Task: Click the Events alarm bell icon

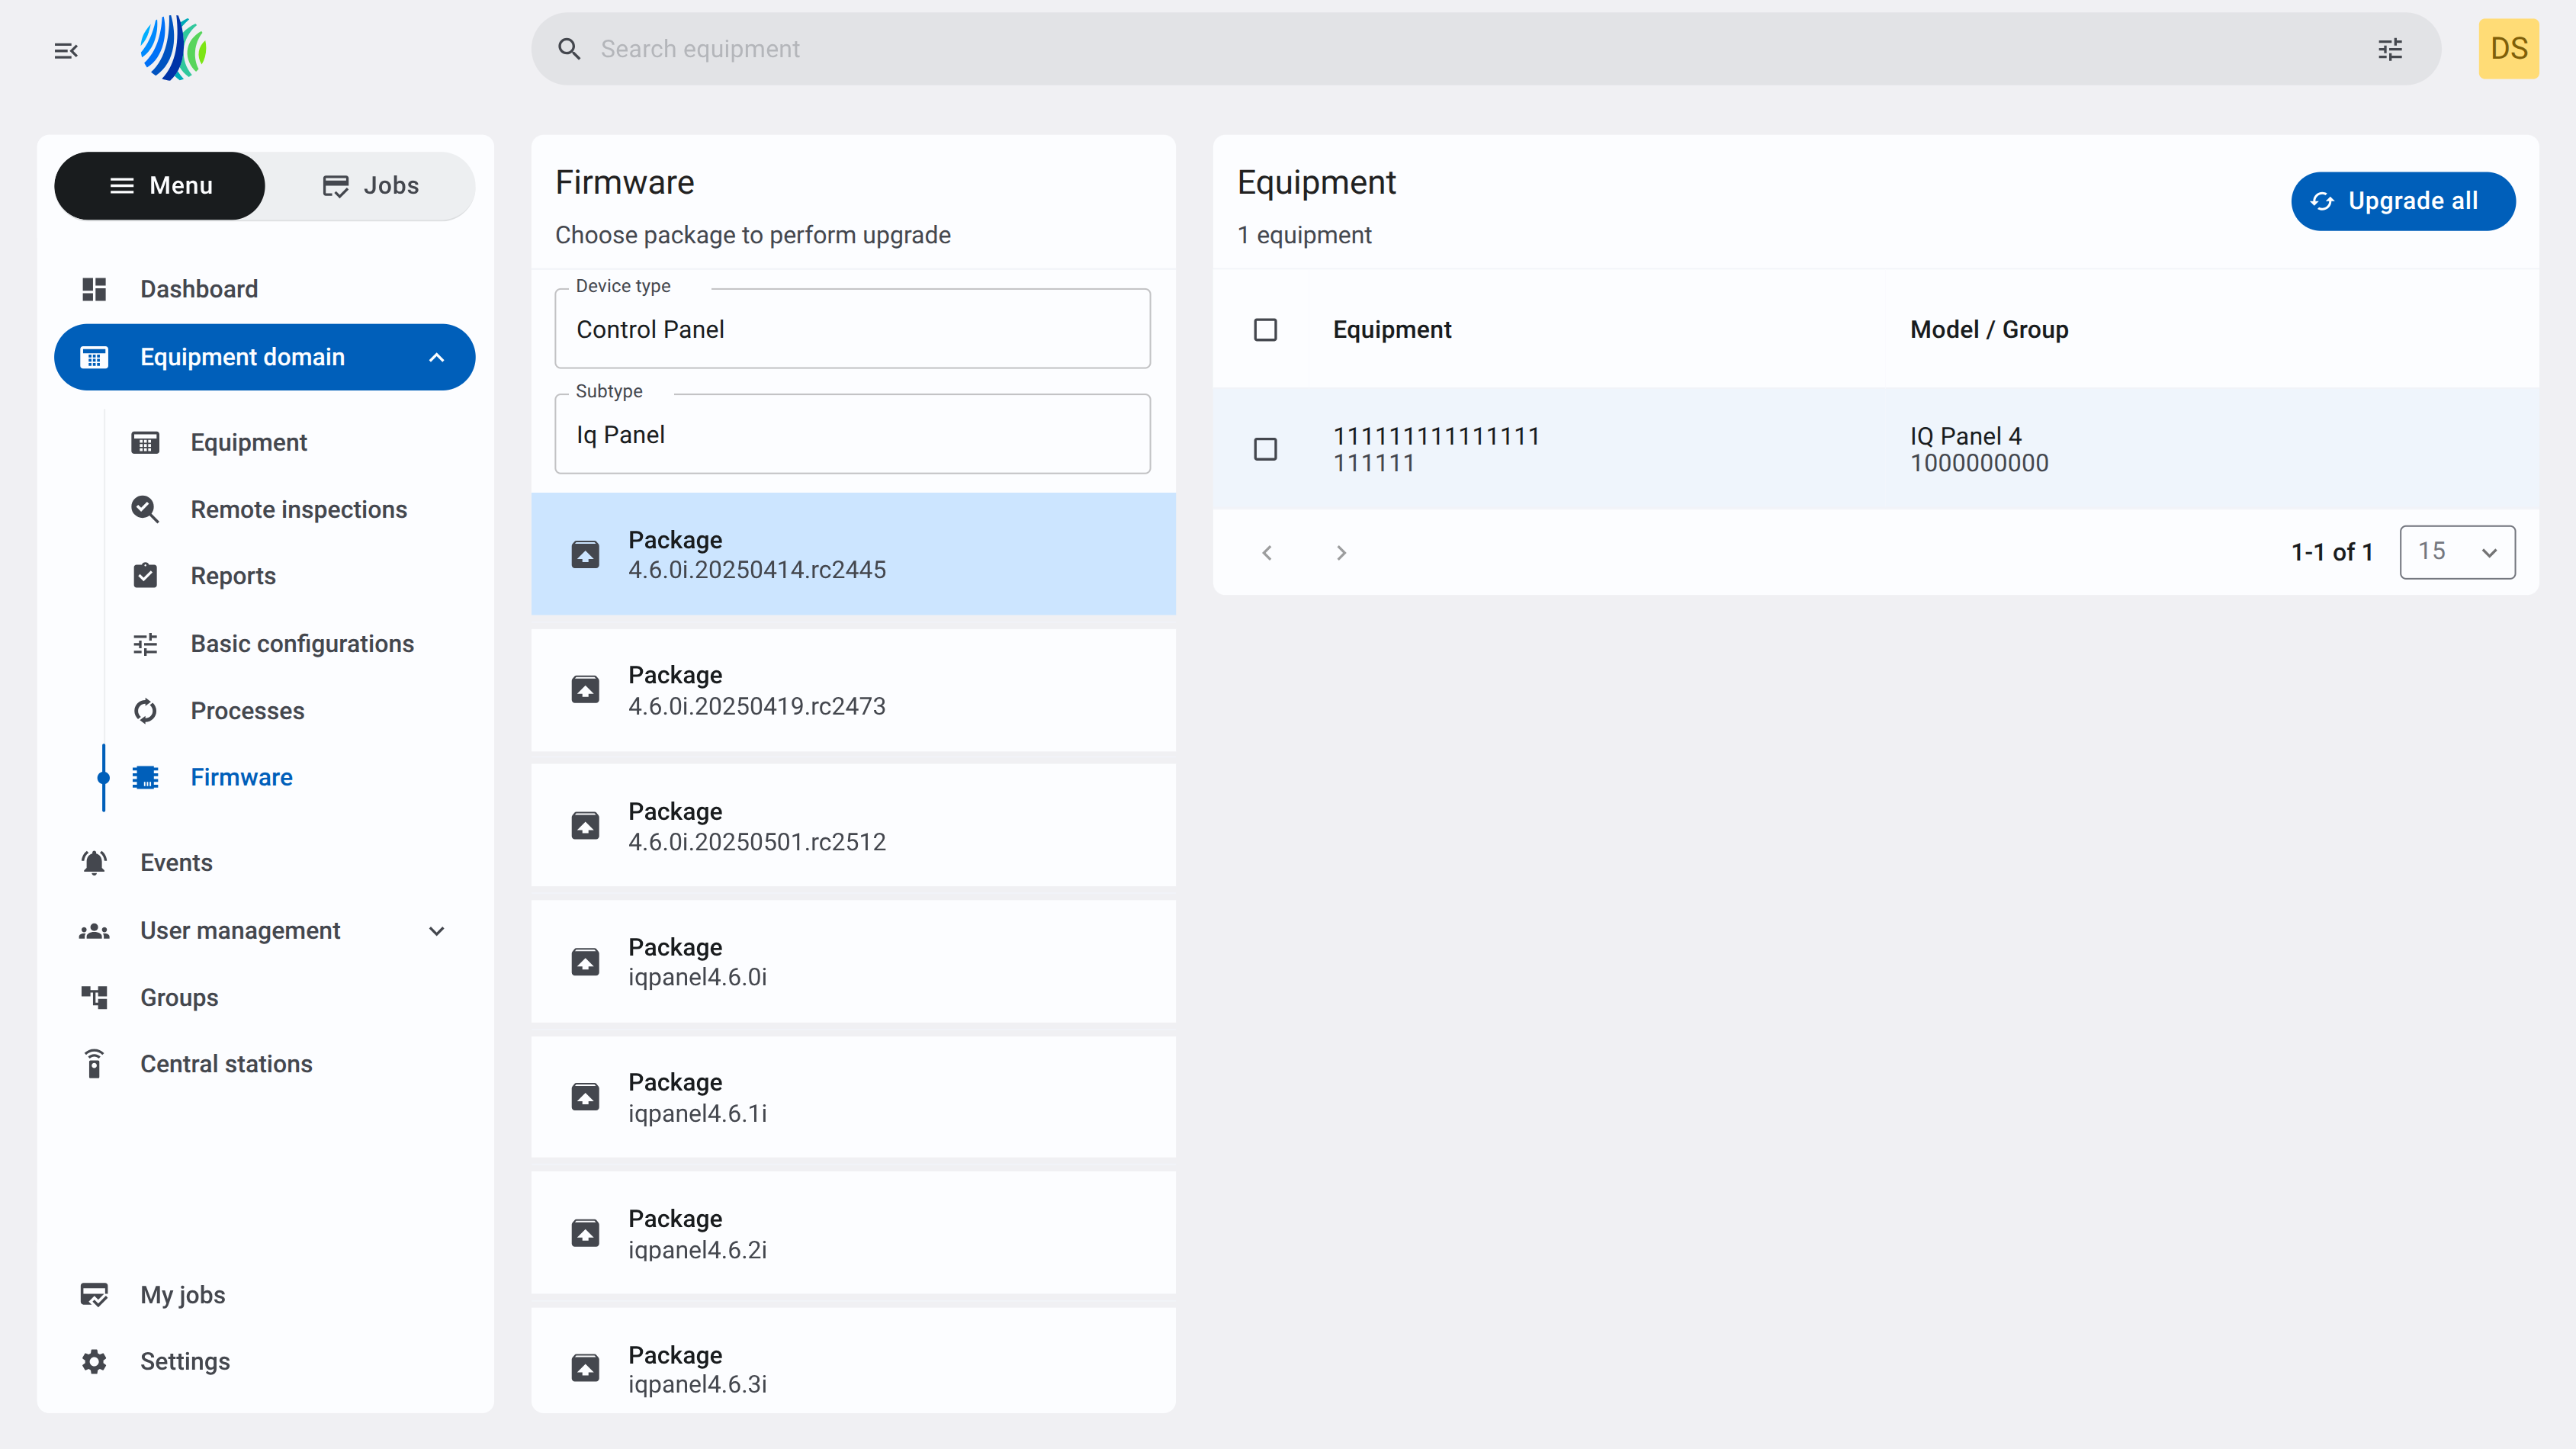Action: pyautogui.click(x=94, y=863)
